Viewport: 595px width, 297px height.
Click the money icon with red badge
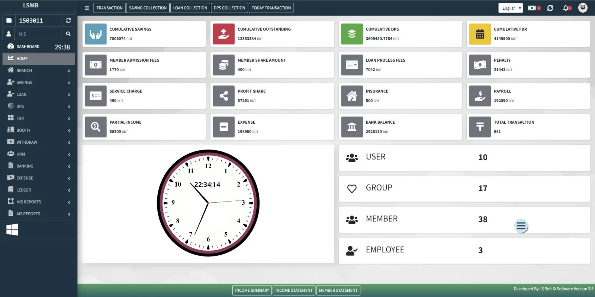coord(533,8)
